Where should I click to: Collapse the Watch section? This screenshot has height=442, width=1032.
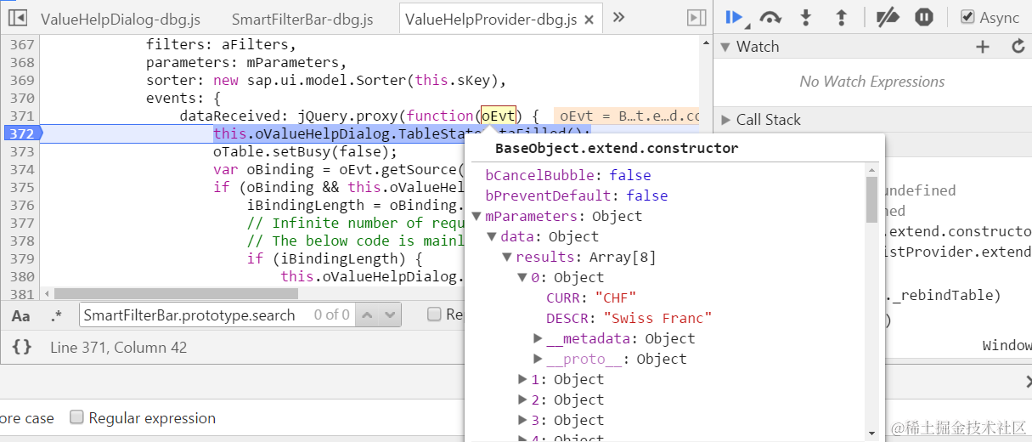click(x=725, y=47)
